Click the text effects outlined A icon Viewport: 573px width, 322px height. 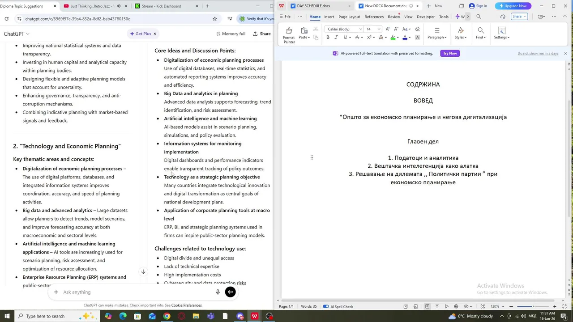click(381, 38)
